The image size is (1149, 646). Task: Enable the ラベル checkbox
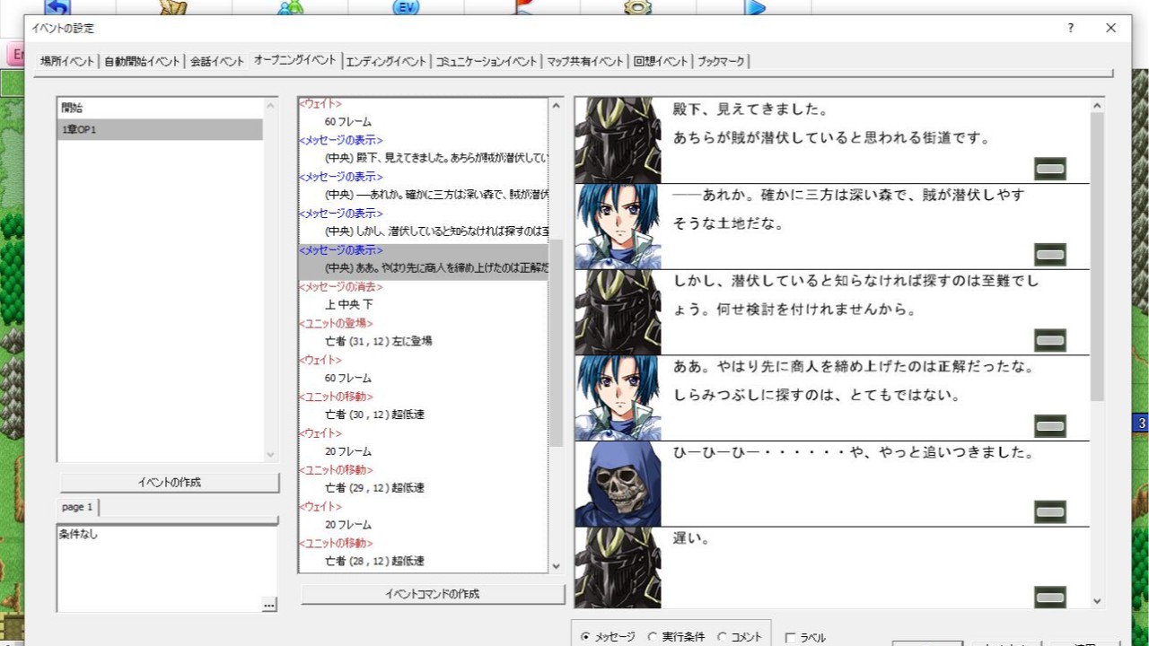790,638
